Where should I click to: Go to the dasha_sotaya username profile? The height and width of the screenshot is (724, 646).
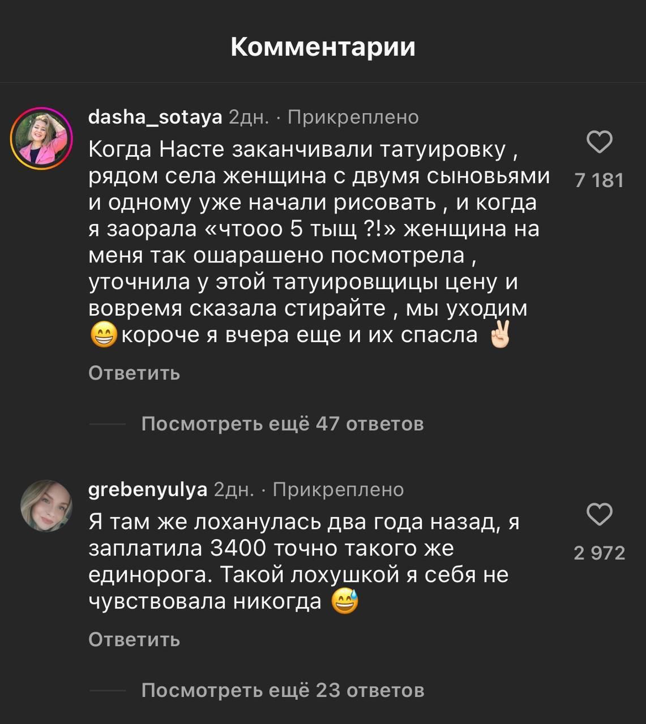coord(155,117)
